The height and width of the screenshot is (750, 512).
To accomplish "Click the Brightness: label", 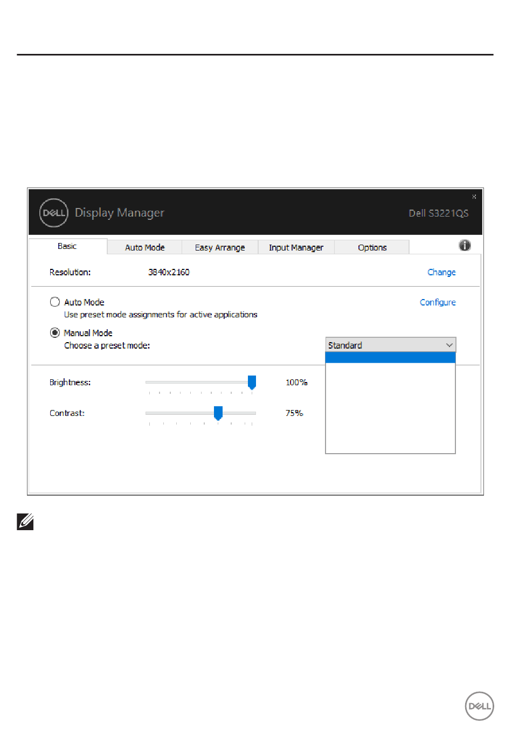I will click(70, 383).
